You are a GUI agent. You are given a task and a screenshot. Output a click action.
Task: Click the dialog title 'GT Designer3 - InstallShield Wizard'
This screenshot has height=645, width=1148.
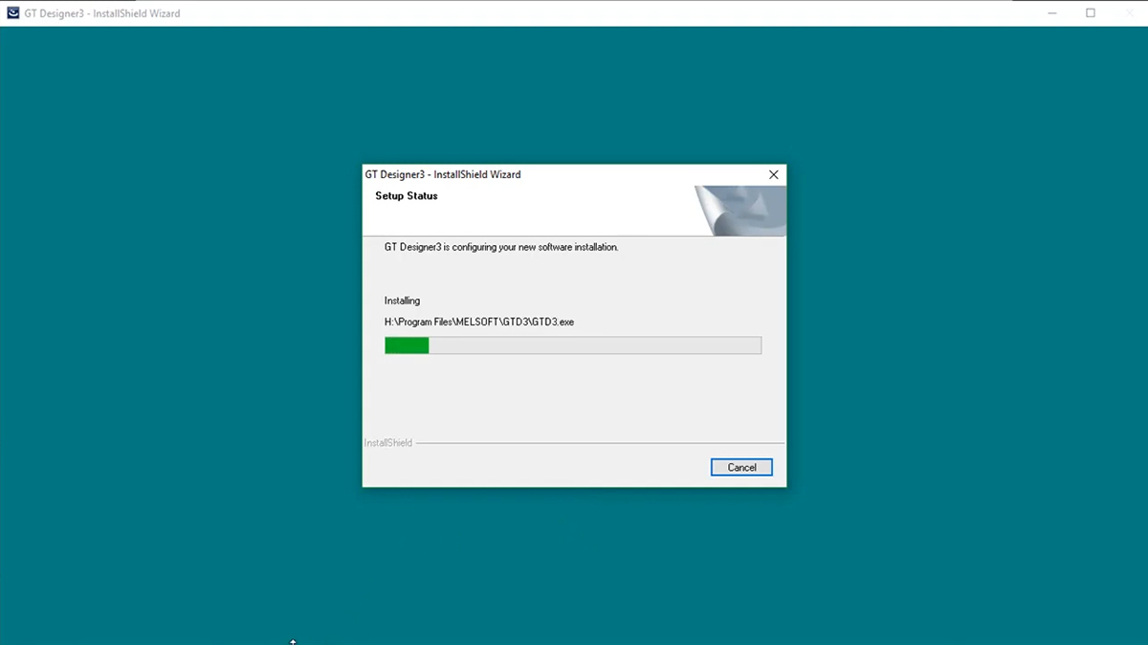[x=443, y=174]
